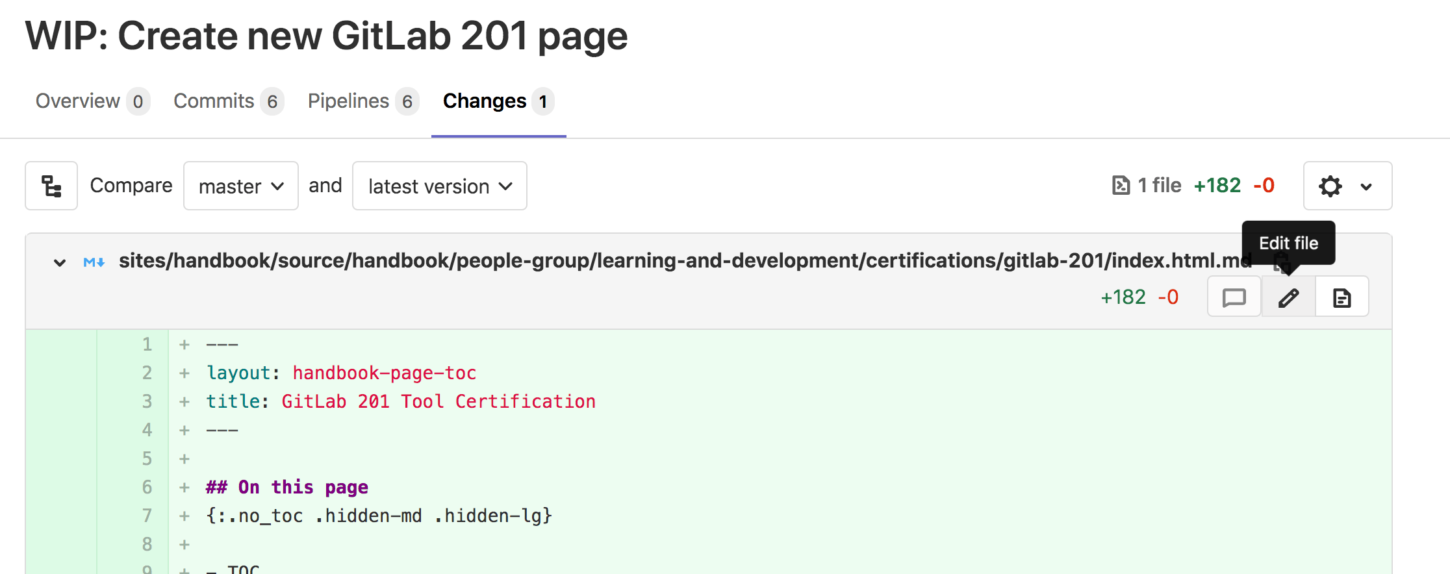
Task: Click line number 4 in the diff
Action: click(x=147, y=430)
